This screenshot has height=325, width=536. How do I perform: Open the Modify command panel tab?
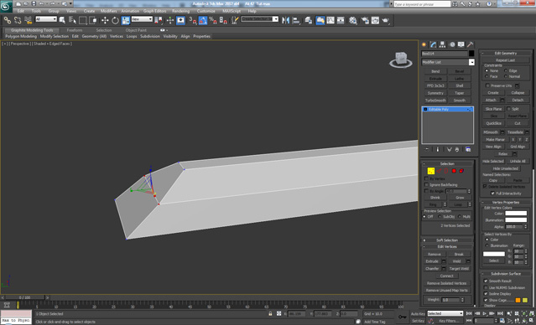point(433,44)
